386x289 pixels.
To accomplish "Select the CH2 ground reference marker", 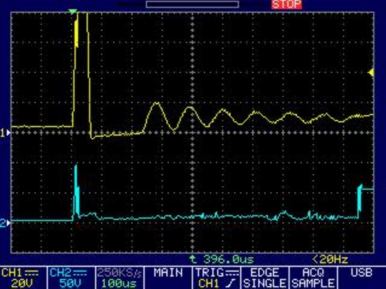I will coord(5,223).
